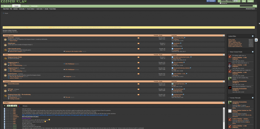Open Advanced Search link

pos(250,9)
